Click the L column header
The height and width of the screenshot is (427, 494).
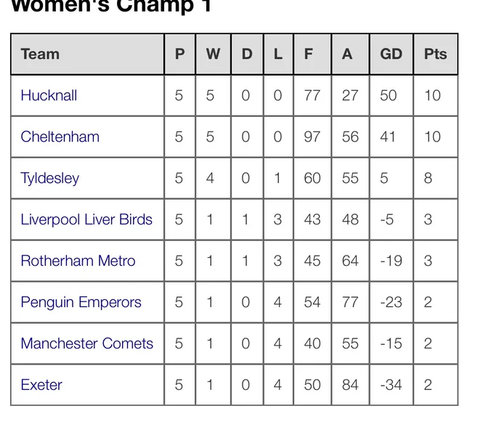278,54
